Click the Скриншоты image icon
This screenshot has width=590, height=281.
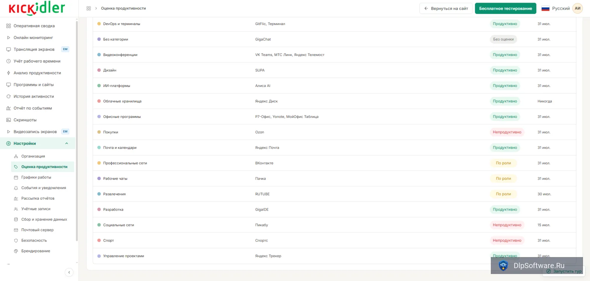pos(8,120)
